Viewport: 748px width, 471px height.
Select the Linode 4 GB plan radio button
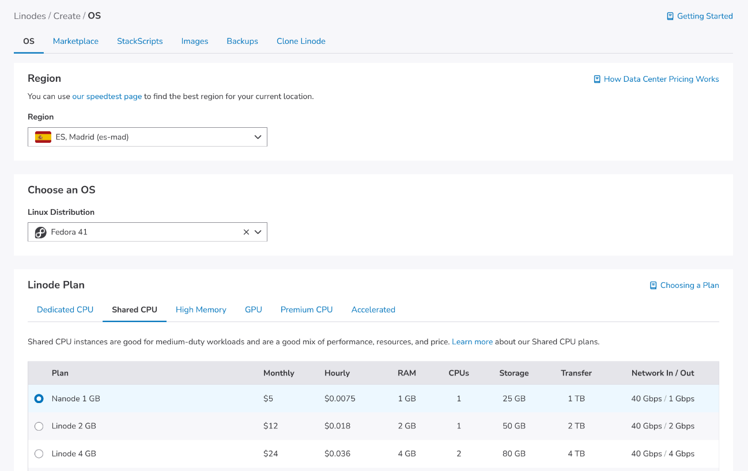click(x=39, y=454)
